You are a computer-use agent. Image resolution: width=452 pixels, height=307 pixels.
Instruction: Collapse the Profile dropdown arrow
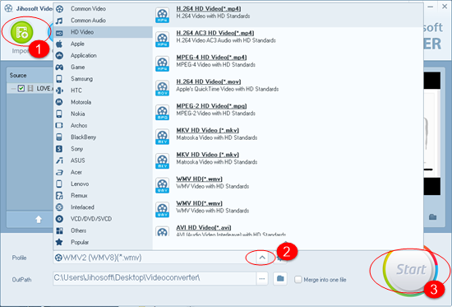pyautogui.click(x=262, y=258)
